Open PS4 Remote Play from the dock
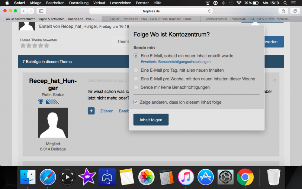The height and width of the screenshot is (189, 302). 107,177
